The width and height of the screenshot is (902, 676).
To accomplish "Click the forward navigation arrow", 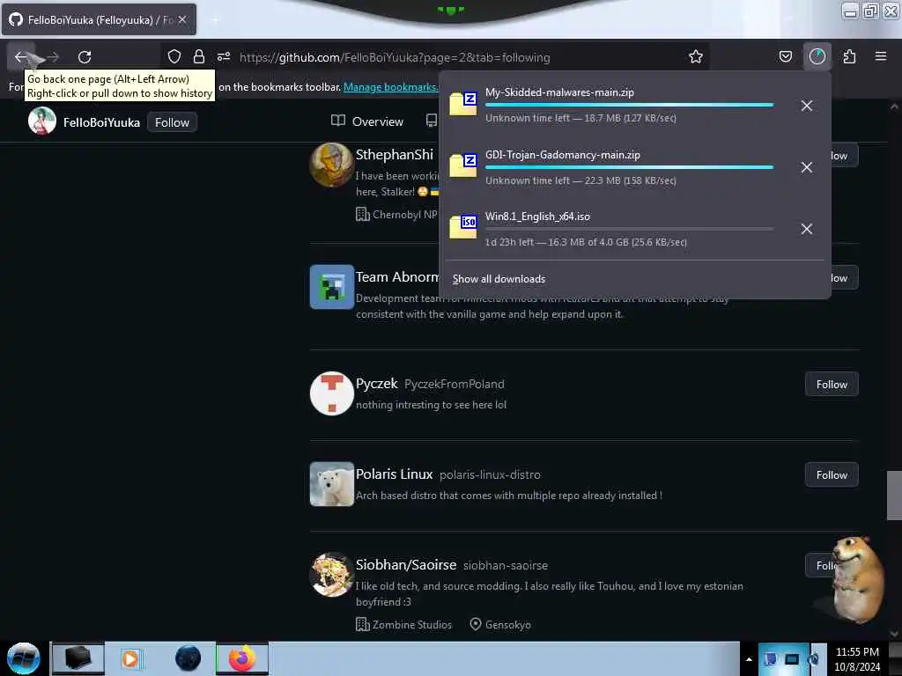I will (53, 57).
